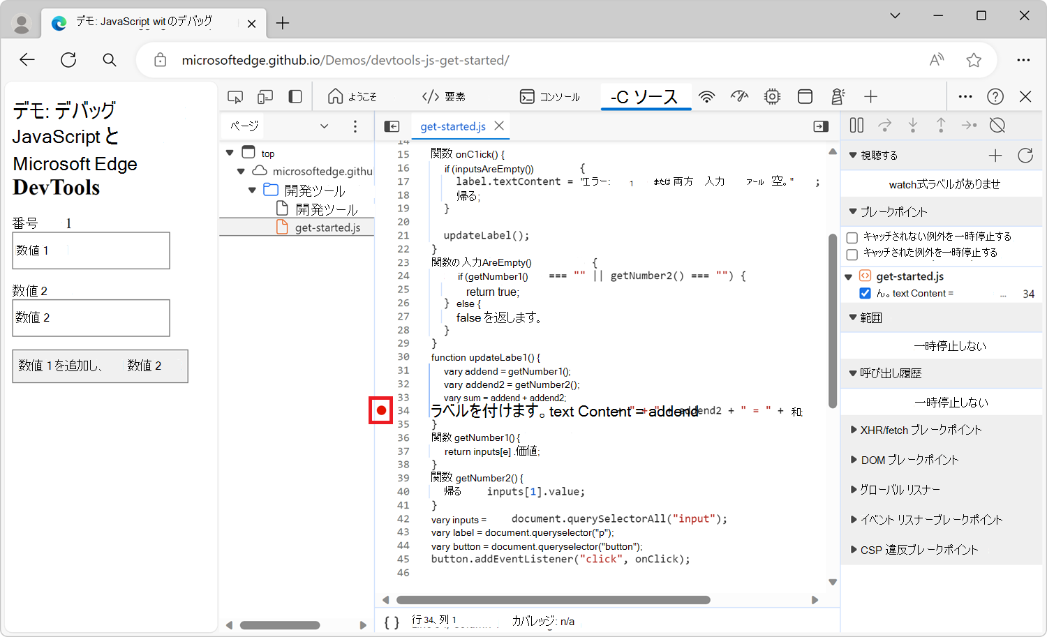1047x637 pixels.
Task: Expand the XHR/fetch ブレークポイント section
Action: click(x=854, y=430)
